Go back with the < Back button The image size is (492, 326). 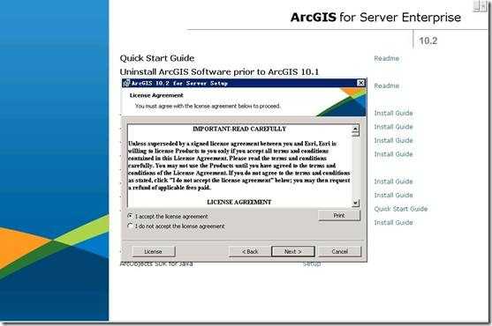point(250,251)
